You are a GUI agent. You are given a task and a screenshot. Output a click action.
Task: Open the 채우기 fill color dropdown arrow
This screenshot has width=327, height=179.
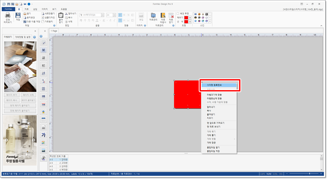coord(190,18)
